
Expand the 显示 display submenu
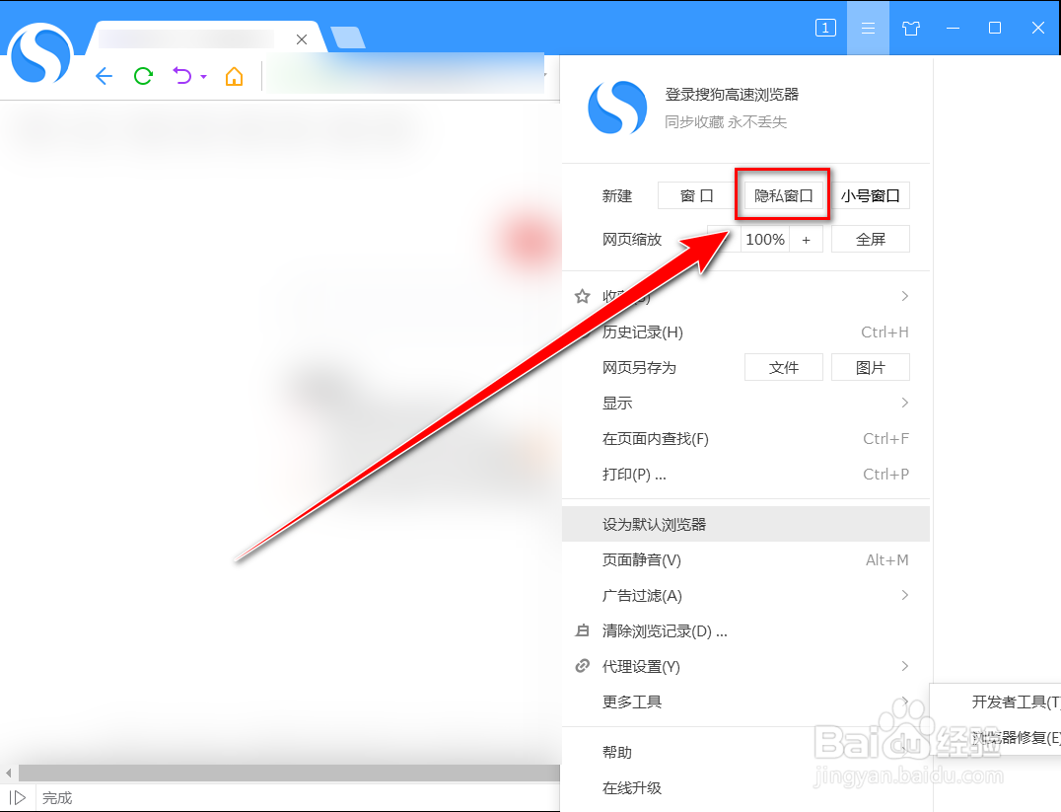coord(618,403)
